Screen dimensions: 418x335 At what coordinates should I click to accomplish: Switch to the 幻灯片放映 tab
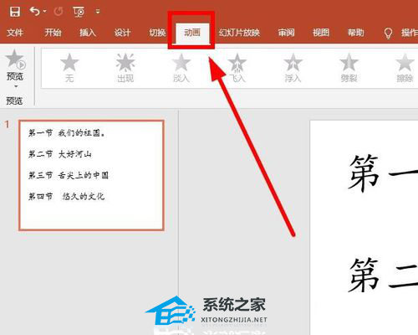click(239, 33)
